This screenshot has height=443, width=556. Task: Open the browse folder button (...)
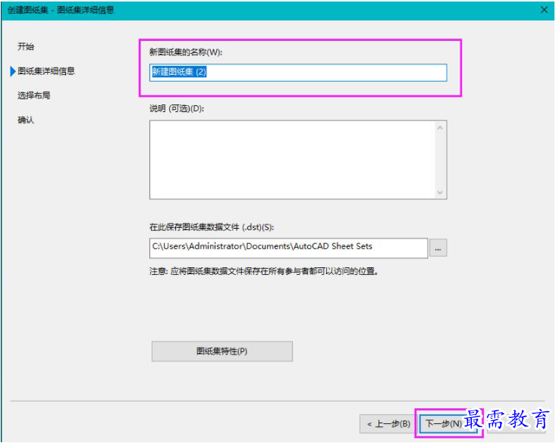point(438,248)
